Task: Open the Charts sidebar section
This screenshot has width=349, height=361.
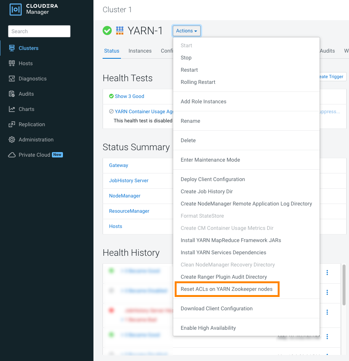Action: (26, 109)
